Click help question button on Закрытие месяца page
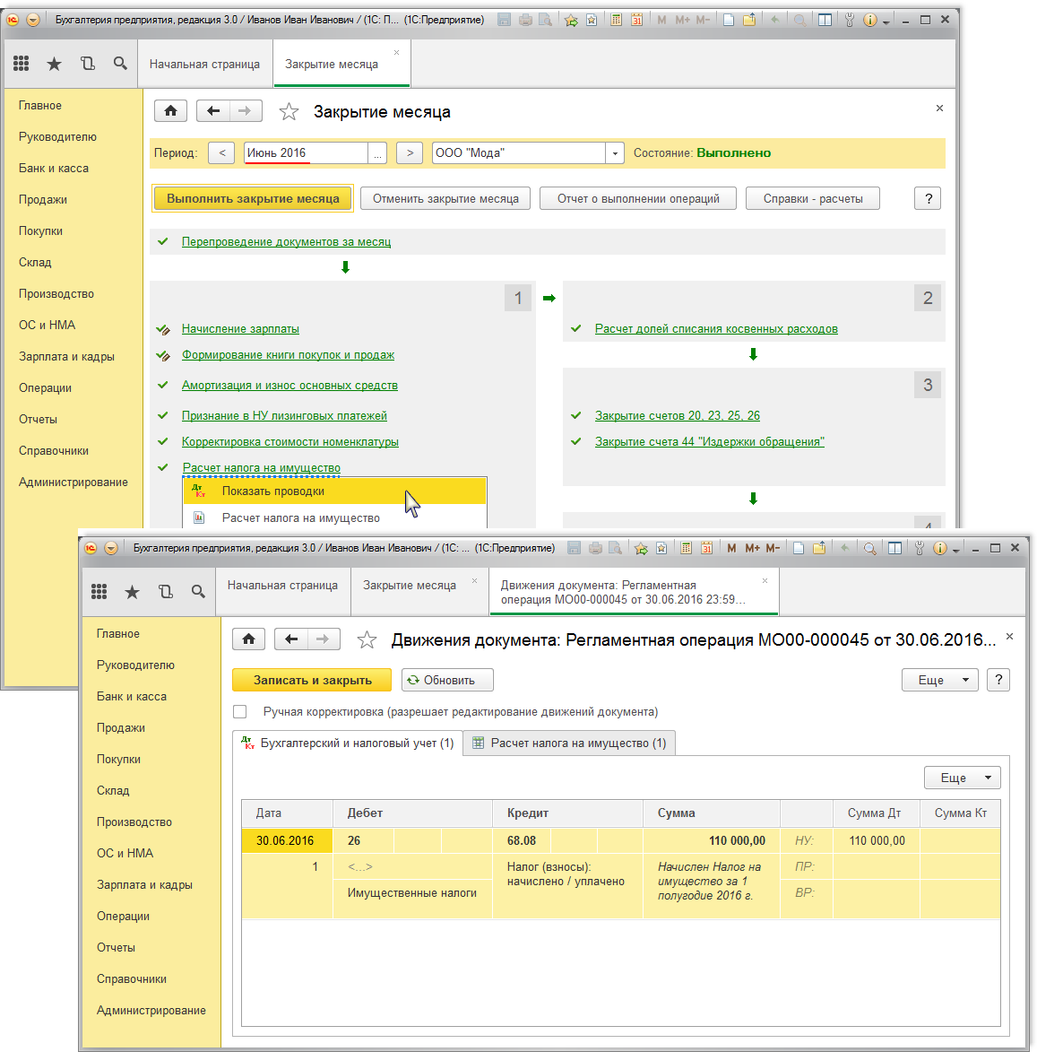Screen dimensions: 1037x1052 coord(928,198)
